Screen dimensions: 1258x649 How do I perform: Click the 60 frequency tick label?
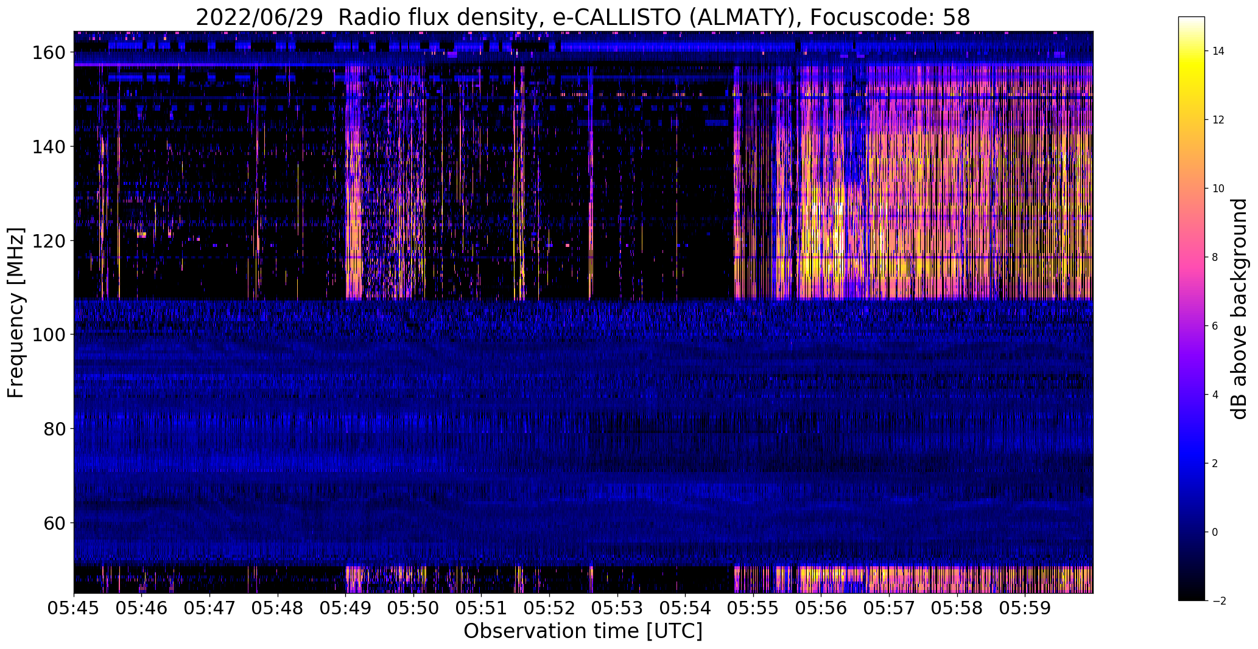(55, 522)
